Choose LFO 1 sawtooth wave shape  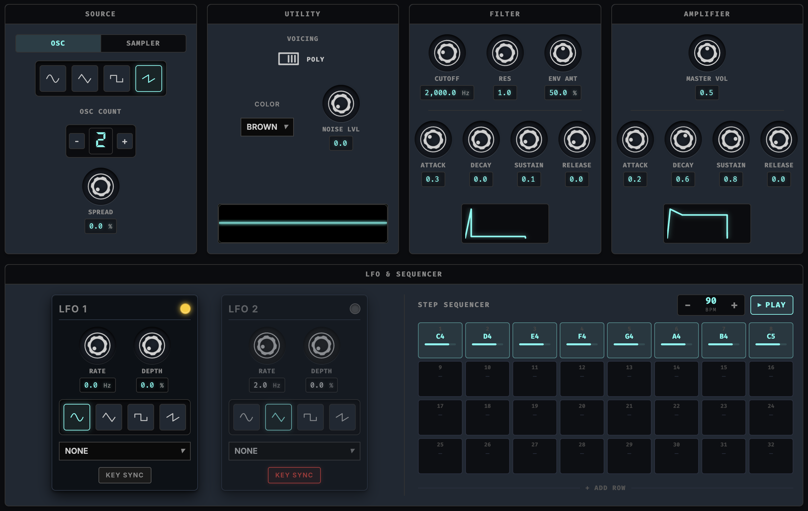[172, 417]
